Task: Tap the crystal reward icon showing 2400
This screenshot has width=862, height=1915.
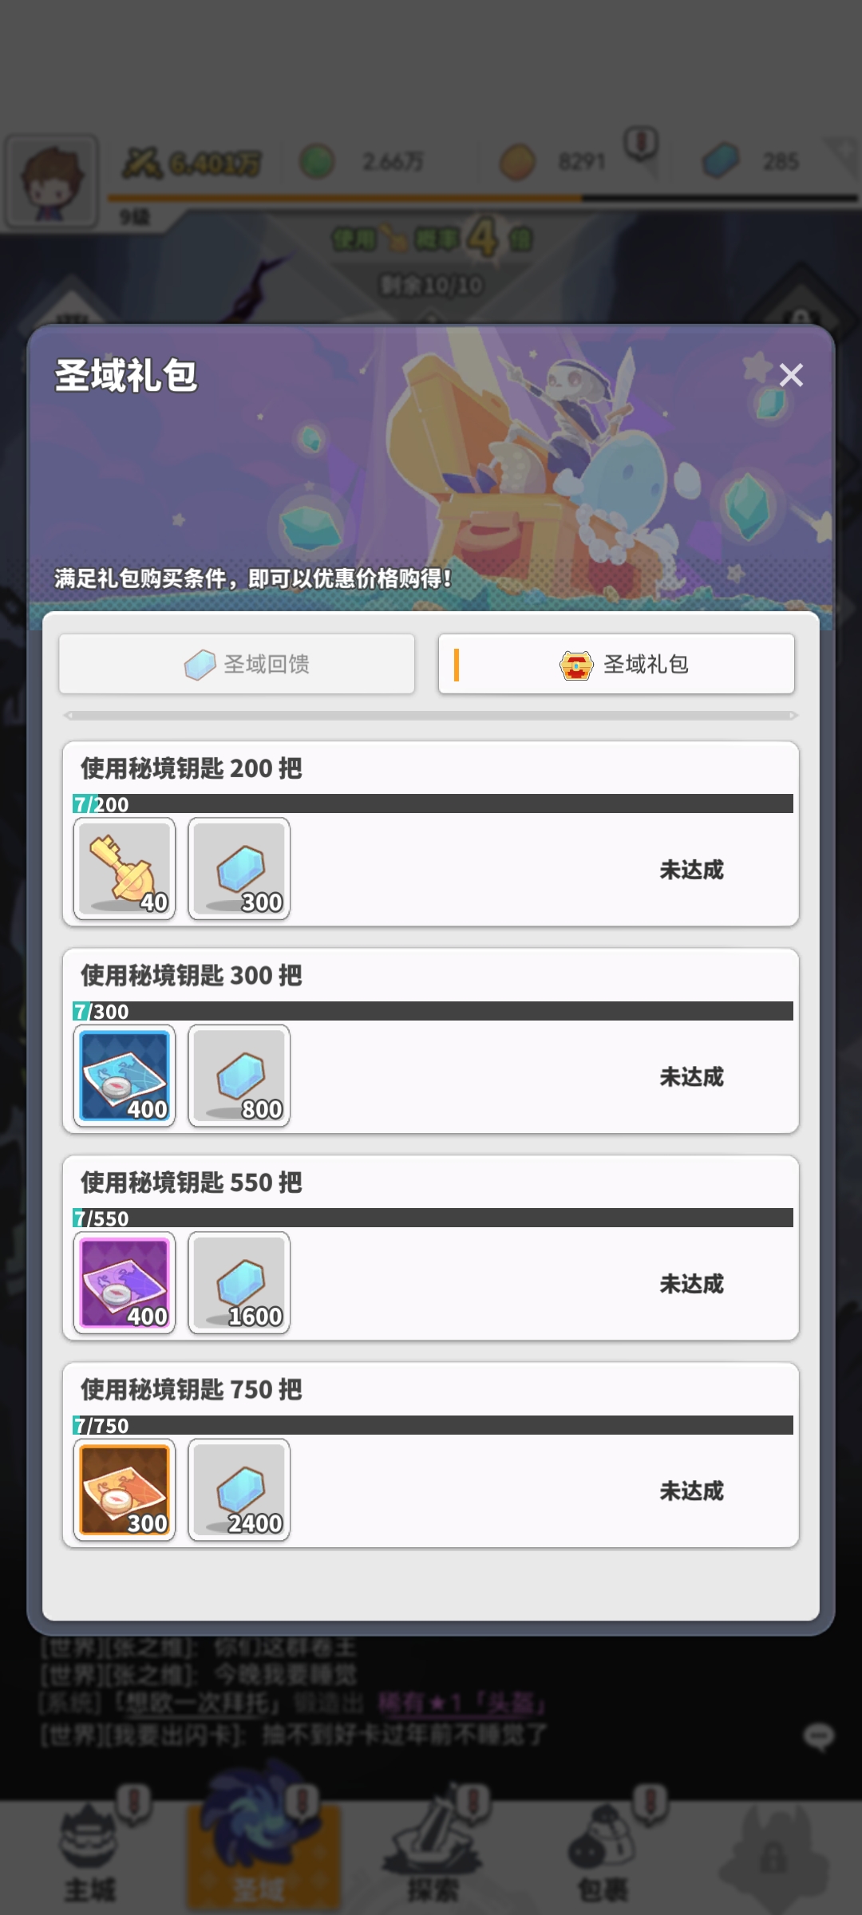Action: [x=239, y=1490]
